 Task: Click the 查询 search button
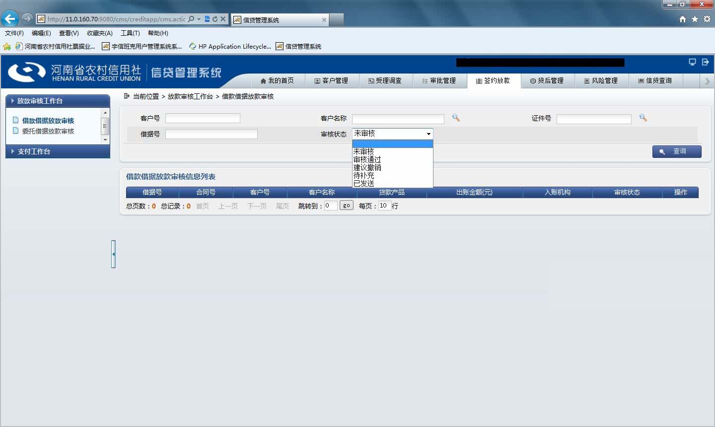[677, 151]
